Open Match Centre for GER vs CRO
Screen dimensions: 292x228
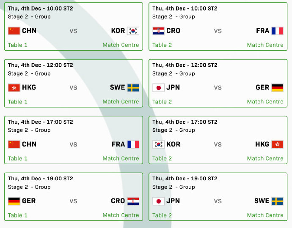coord(121,215)
